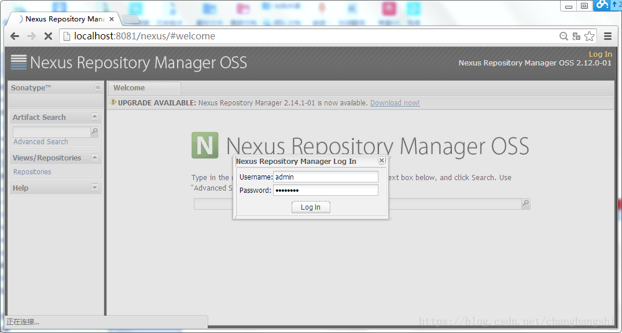This screenshot has width=622, height=333.
Task: Collapse the Views/Repositories section
Action: [94, 157]
